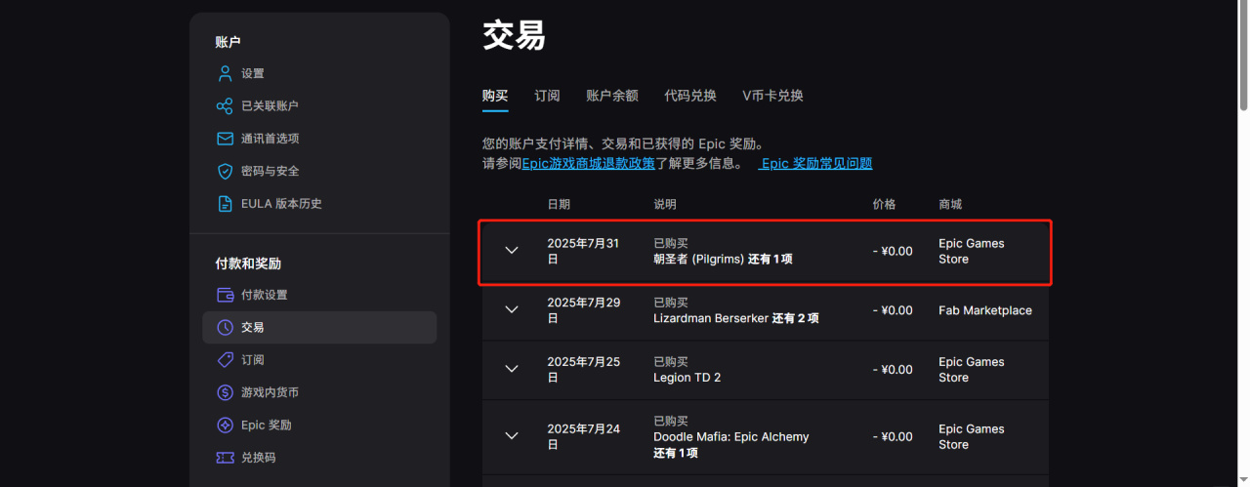The image size is (1250, 487).
Task: Open the 代码兑换 tab
Action: pos(690,96)
